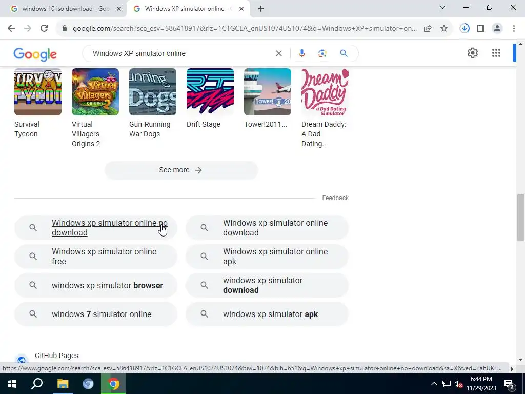Show hidden system tray icons
The image size is (525, 394).
pyautogui.click(x=434, y=384)
